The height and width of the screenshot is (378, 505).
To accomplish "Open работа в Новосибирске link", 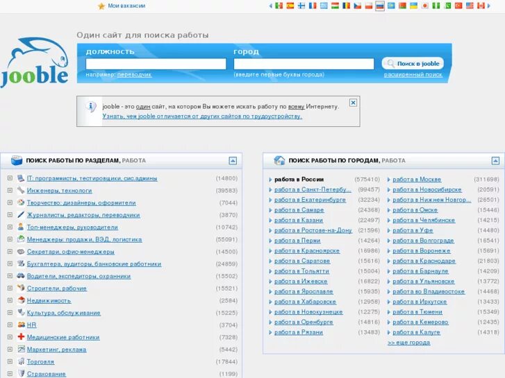I will [427, 189].
